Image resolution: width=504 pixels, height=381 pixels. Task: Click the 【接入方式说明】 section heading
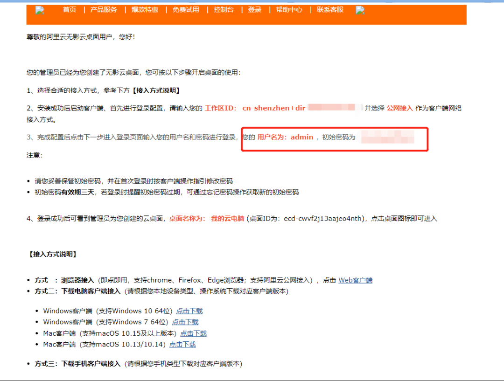(53, 255)
